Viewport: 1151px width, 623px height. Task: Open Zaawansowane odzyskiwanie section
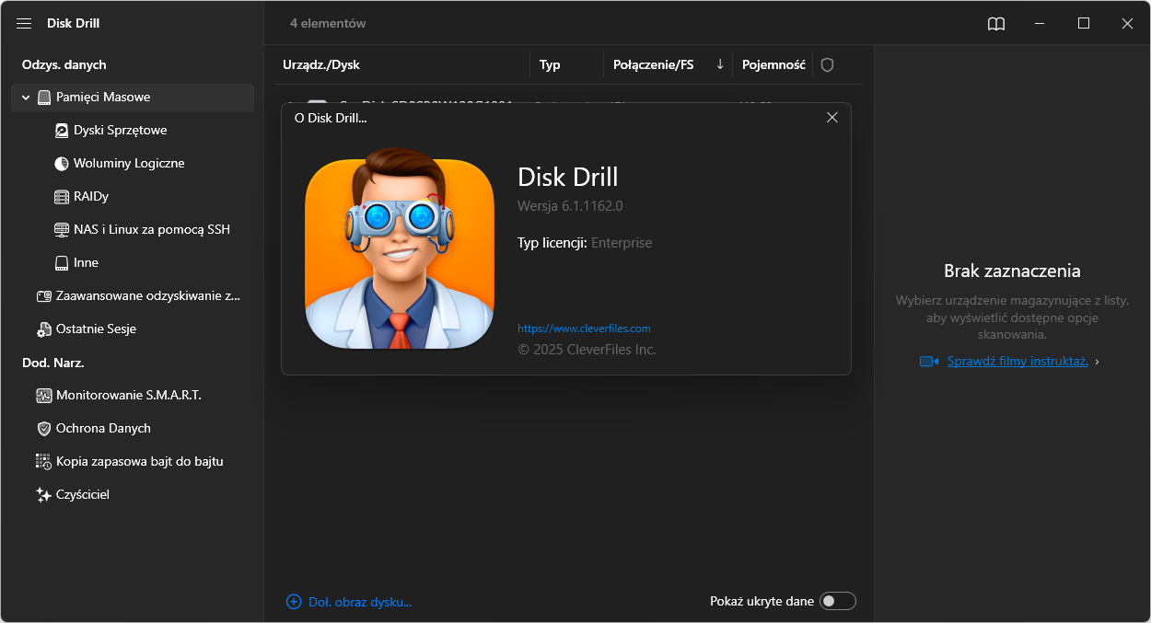(148, 296)
